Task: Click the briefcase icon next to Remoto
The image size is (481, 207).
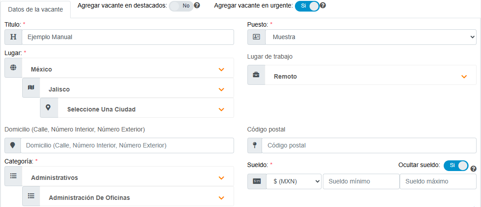Action: pos(256,75)
